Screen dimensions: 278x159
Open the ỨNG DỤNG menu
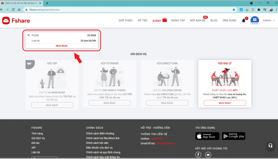[229, 20]
